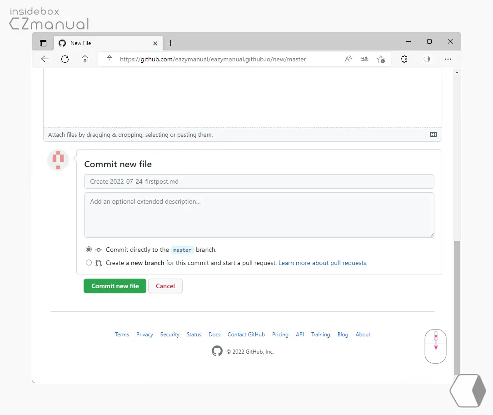Click the Commit new file button
Screen dimensions: 493x415
[x=115, y=286]
